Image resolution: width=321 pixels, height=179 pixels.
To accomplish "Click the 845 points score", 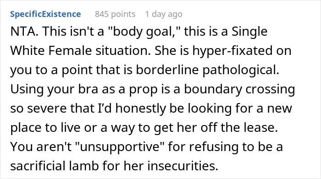I will [x=115, y=14].
